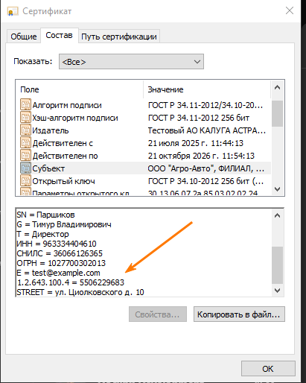Click the E = test@example.com line
The width and height of the screenshot is (306, 383).
[x=58, y=273]
